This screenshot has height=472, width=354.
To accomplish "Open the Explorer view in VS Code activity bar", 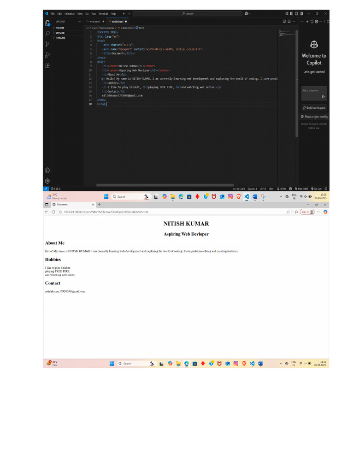I will click(47, 23).
